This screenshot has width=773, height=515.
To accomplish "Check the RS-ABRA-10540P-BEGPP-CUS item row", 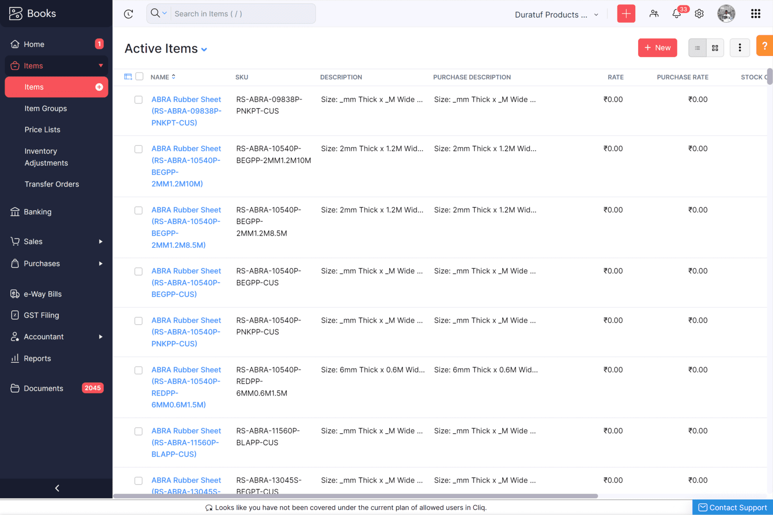I will 139,272.
